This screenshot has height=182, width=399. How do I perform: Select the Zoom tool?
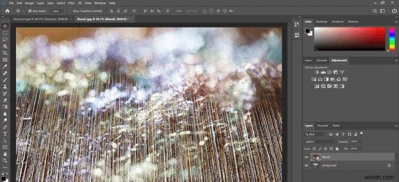click(5, 160)
